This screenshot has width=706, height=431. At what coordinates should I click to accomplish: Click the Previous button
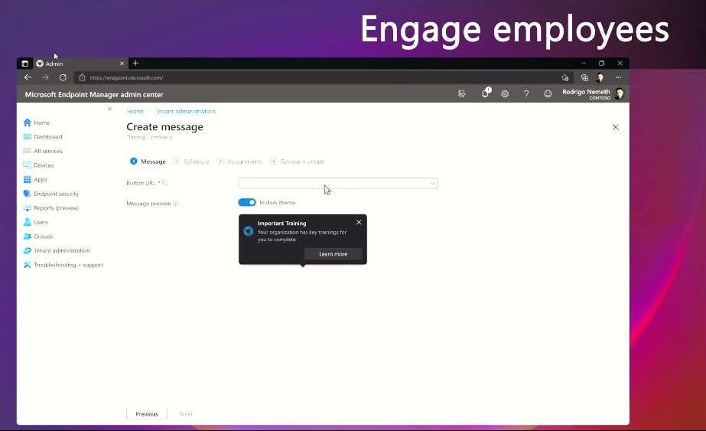[147, 414]
